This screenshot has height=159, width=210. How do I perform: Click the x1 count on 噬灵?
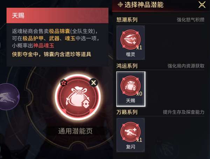click(x=139, y=47)
